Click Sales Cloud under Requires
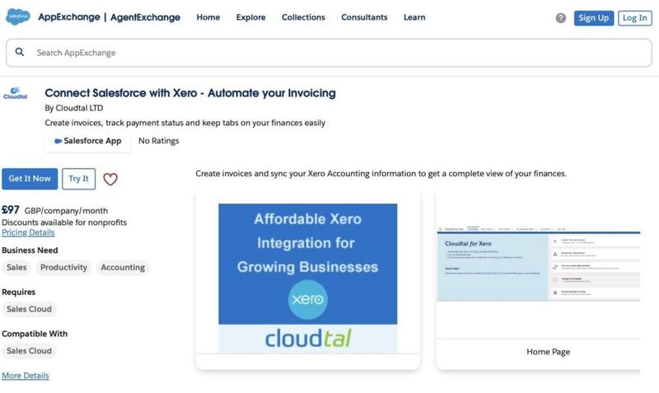Screen dimensions: 659x393 click(29, 309)
